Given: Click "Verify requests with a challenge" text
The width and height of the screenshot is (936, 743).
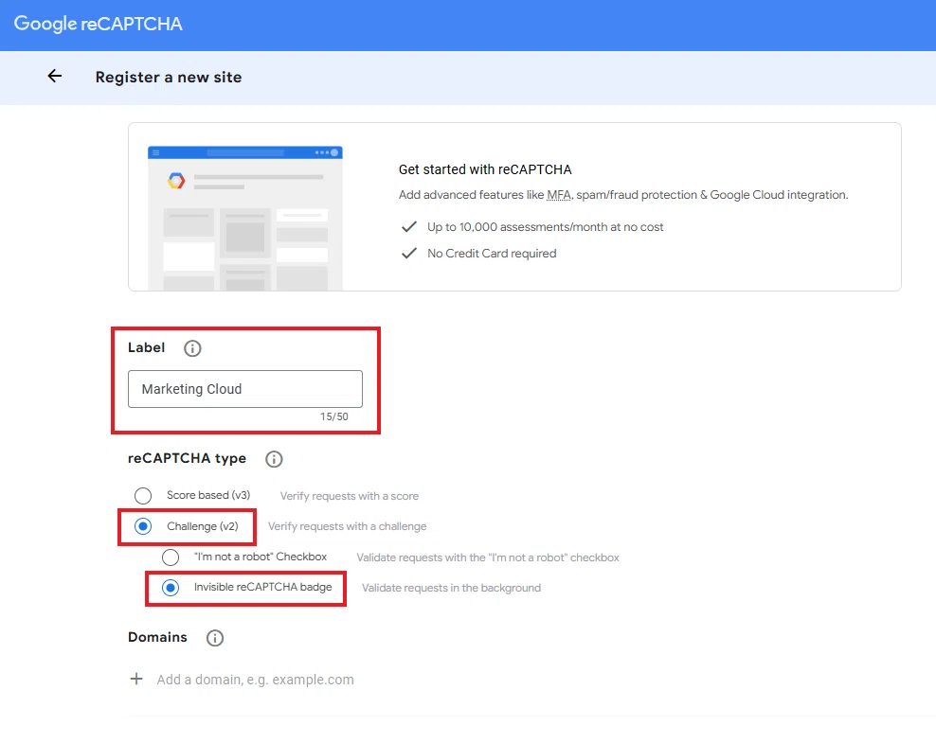Looking at the screenshot, I should point(348,526).
